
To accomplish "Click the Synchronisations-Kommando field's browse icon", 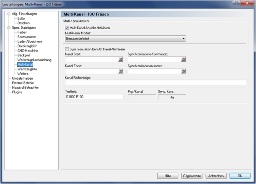I will pos(183,59).
